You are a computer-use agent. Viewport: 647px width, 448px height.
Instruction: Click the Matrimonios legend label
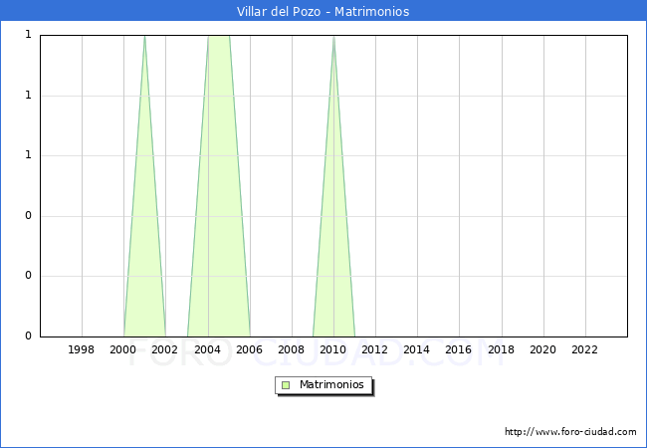click(x=331, y=384)
